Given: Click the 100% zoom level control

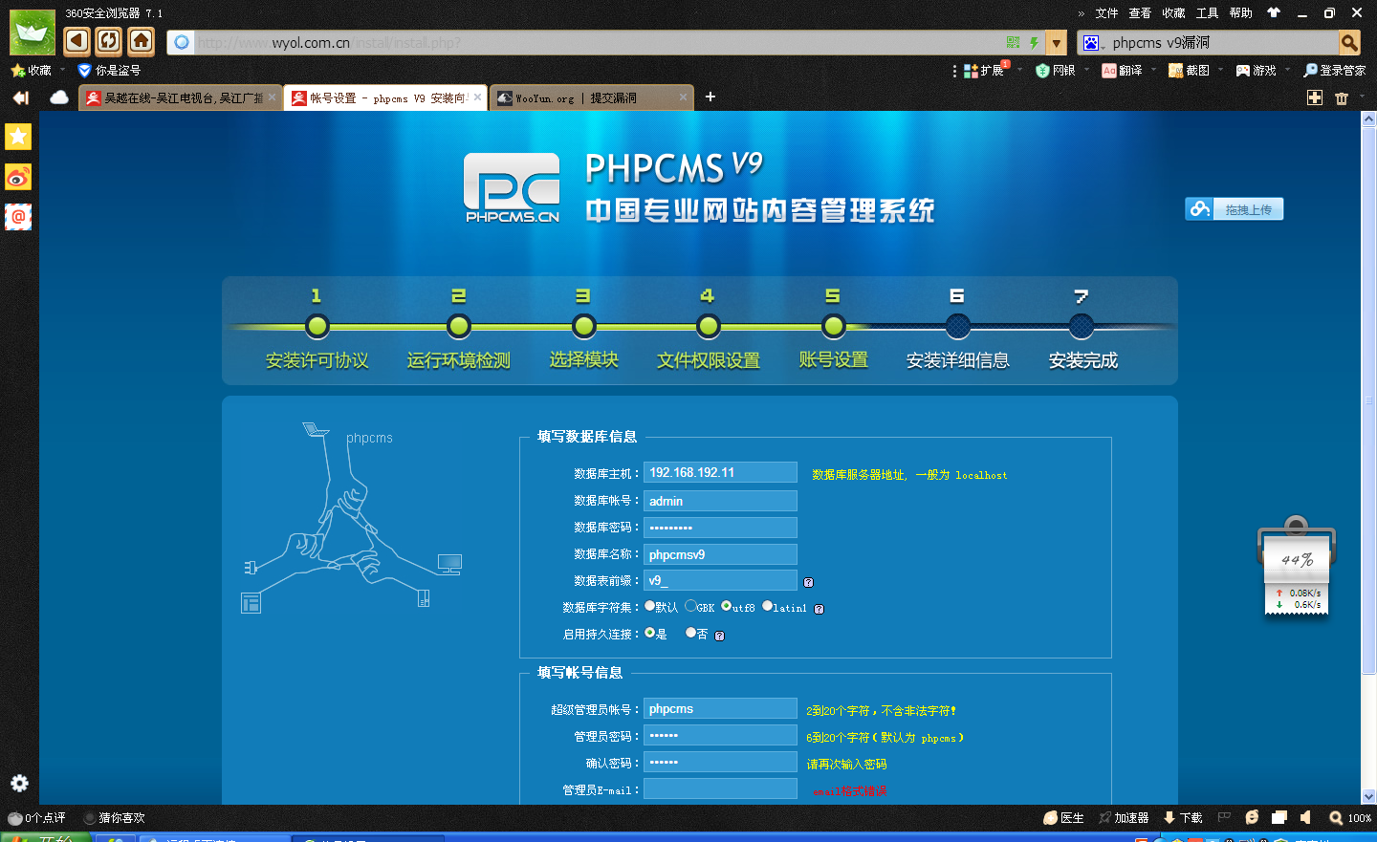Looking at the screenshot, I should click(x=1350, y=818).
